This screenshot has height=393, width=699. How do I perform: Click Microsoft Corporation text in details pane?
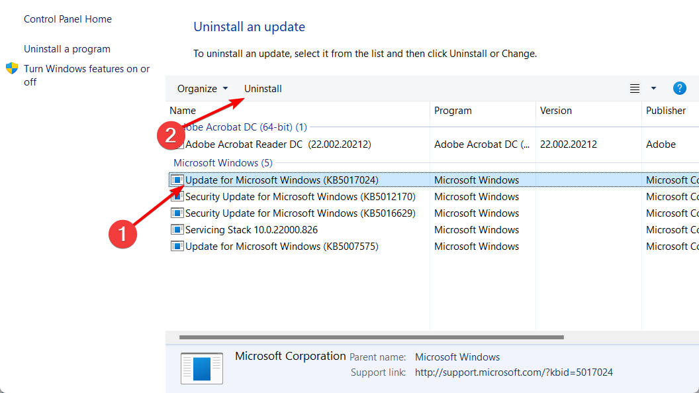[x=290, y=356]
